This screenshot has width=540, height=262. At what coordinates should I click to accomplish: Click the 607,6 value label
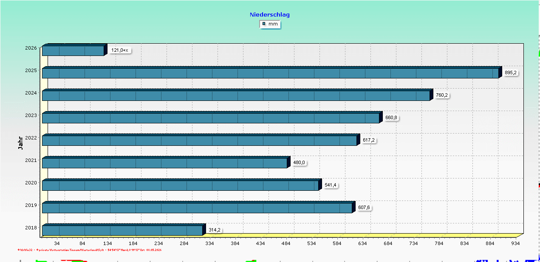364,207
